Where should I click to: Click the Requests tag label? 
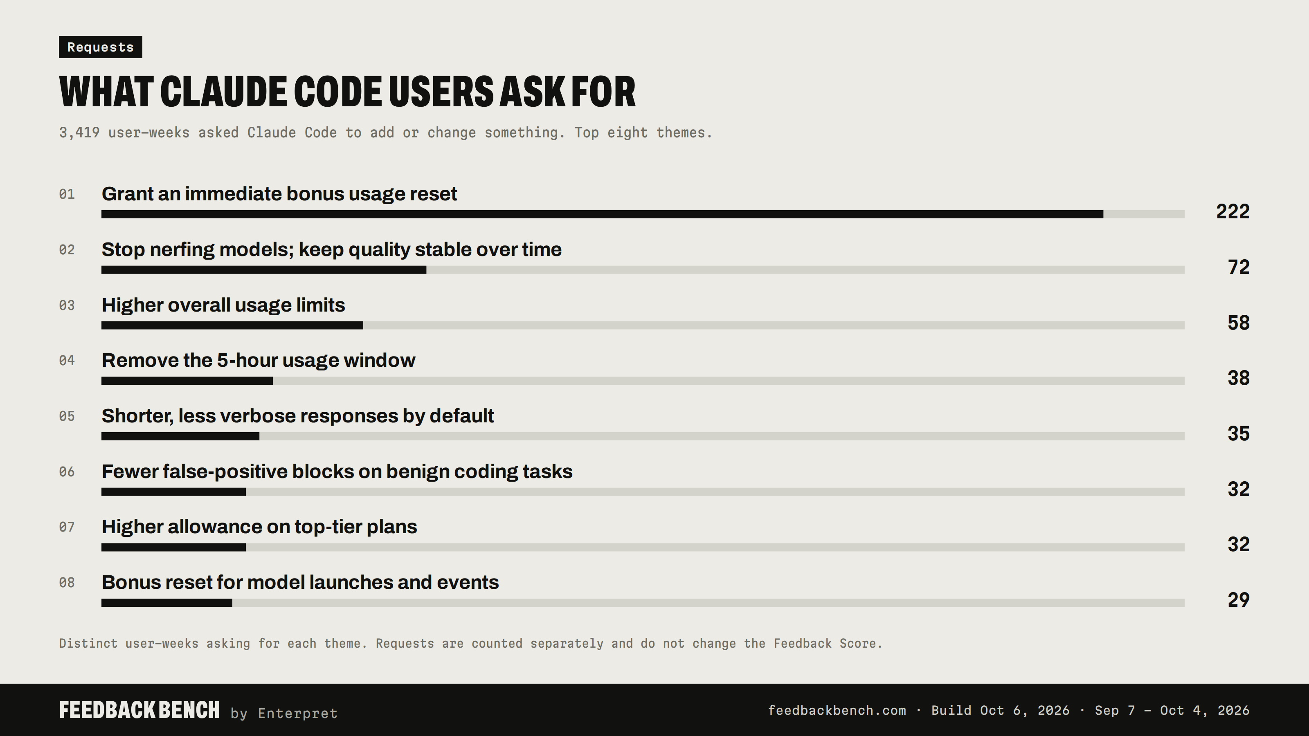point(100,47)
